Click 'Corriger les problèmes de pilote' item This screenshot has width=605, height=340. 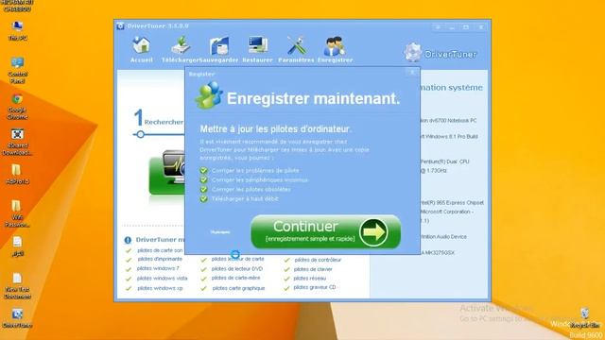255,170
